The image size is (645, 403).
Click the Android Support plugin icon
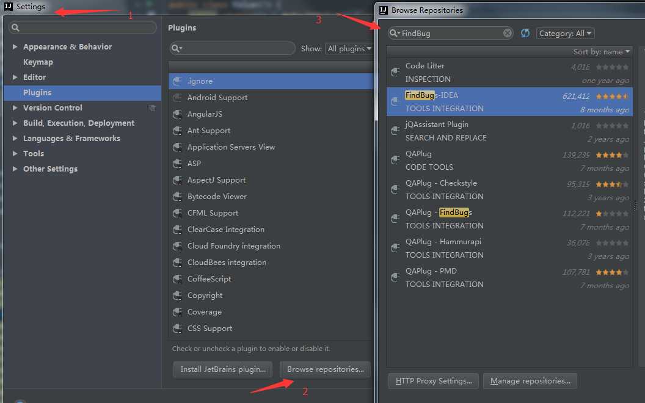coord(177,98)
